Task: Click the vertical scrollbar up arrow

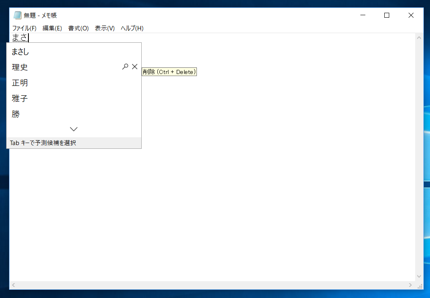Action: click(419, 38)
